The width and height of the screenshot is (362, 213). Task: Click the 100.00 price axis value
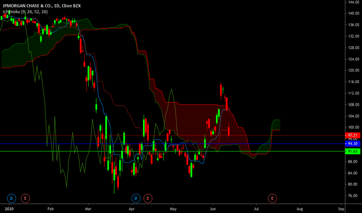pos(354,127)
